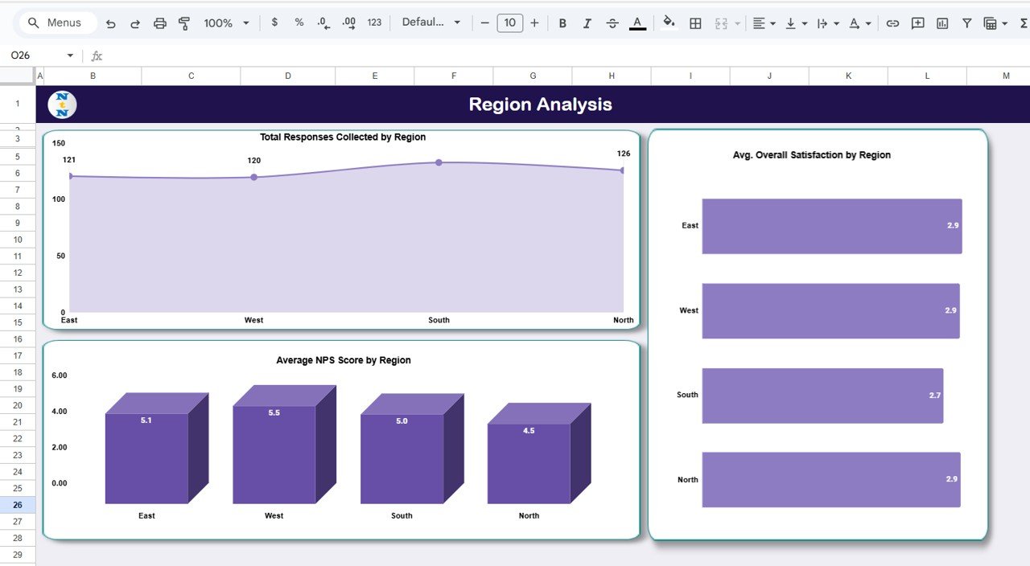
Task: Select the text color swatch
Action: 637,23
